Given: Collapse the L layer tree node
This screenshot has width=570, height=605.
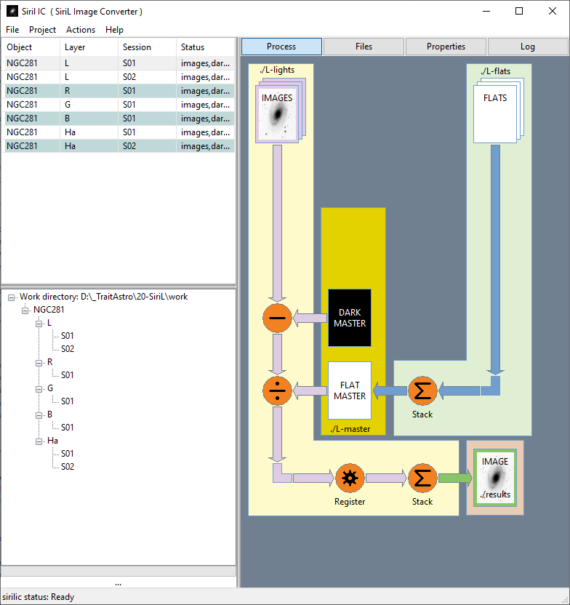Looking at the screenshot, I should [x=39, y=324].
